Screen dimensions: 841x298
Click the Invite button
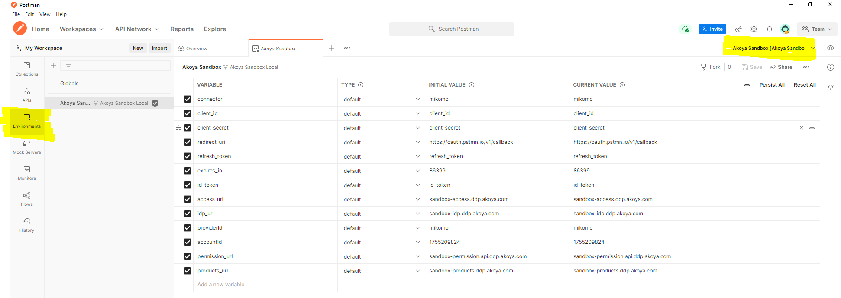tap(712, 29)
